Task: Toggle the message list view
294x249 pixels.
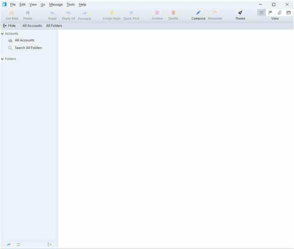Action: click(x=262, y=12)
